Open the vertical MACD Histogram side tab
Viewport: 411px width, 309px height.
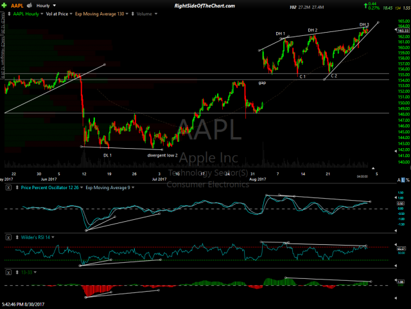pos(3,57)
